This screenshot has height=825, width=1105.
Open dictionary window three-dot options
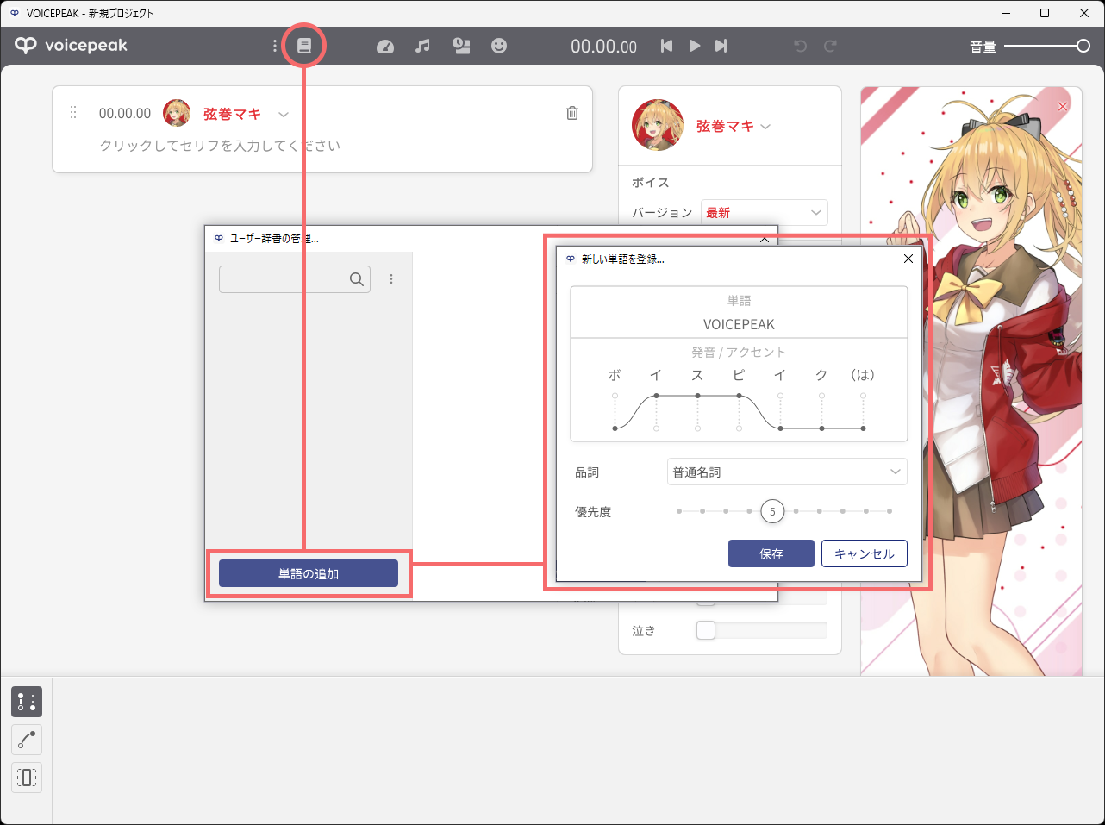(x=391, y=279)
